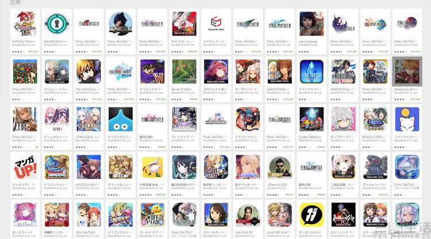Open the Romancing SaGa Re;univerSe icon

pos(343,214)
